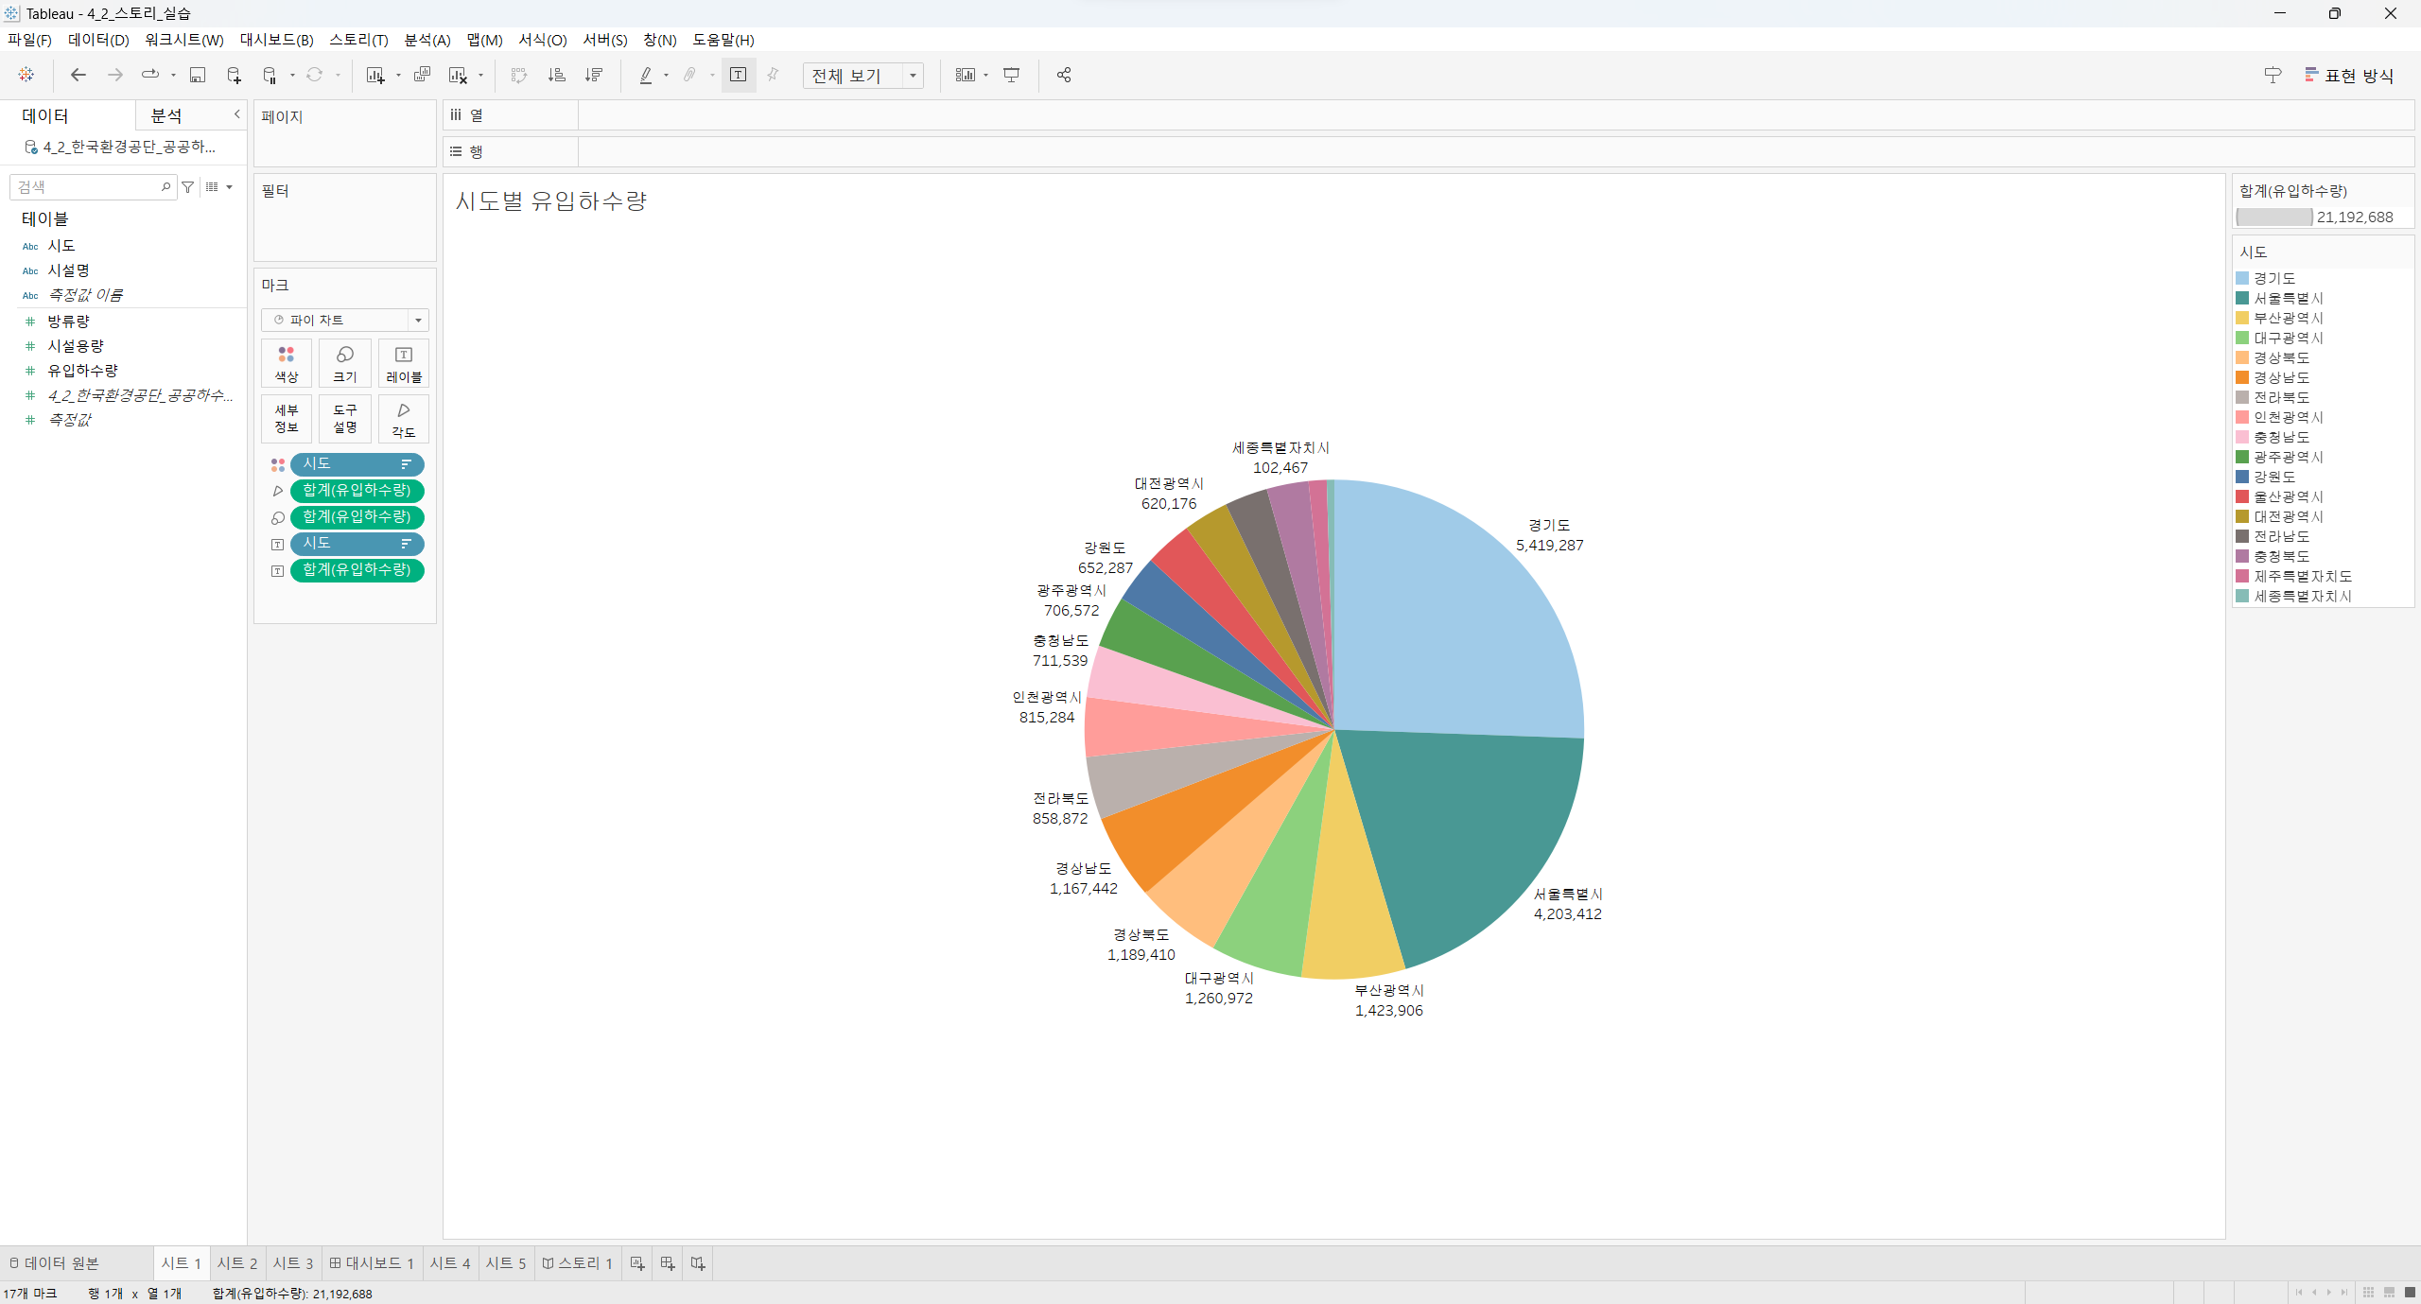
Task: Toggle Show Cards toolbar button
Action: pos(965,75)
